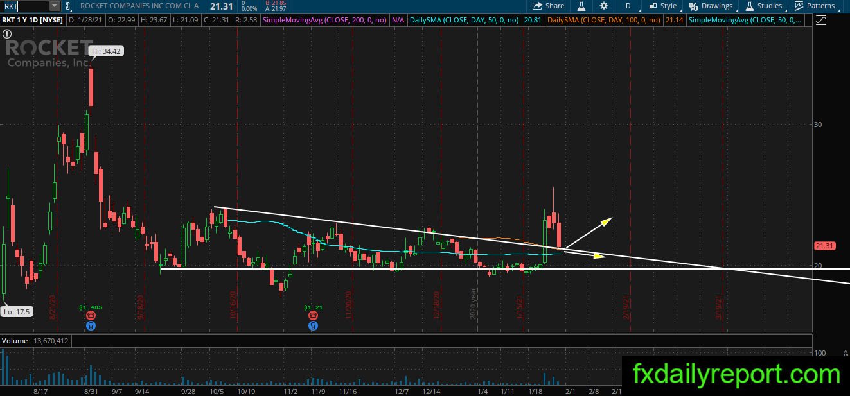Click the chart mode icon right of studies row
The width and height of the screenshot is (850, 396).
pos(821,20)
